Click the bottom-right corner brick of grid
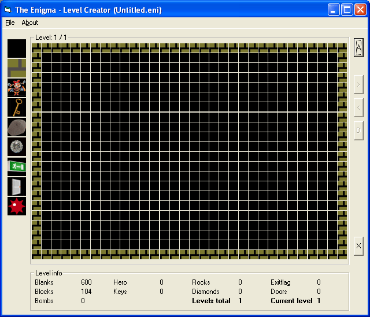370x317 pixels. [342, 255]
